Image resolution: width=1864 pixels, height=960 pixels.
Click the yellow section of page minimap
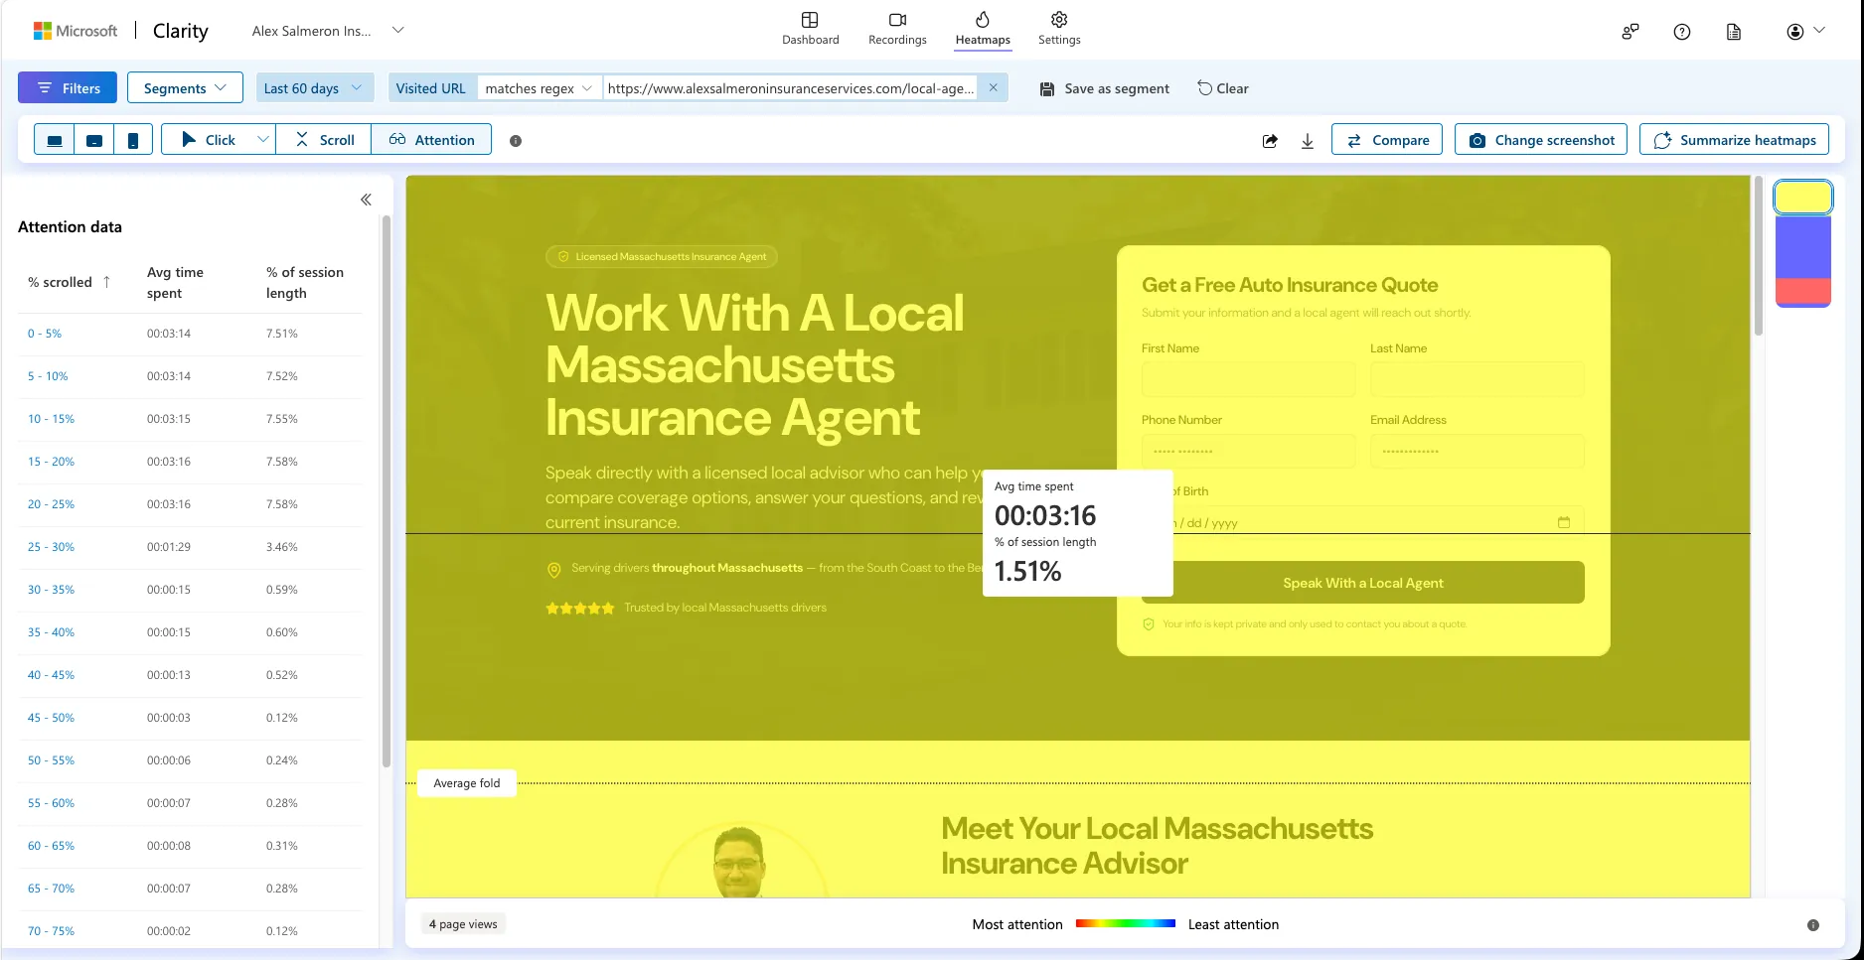[1803, 198]
